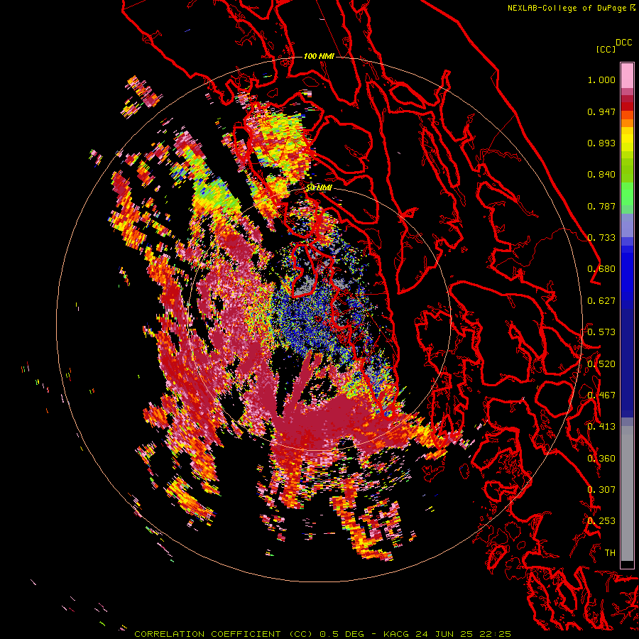Screen dimensions: 639x639
Task: Click the 0.840 scale value
Action: (x=601, y=175)
